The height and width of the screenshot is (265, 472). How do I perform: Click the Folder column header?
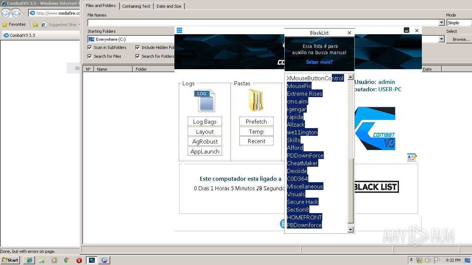pyautogui.click(x=153, y=69)
